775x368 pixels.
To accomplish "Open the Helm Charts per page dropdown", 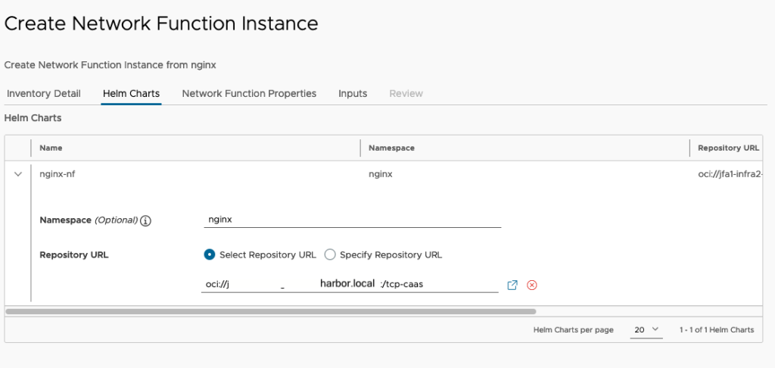I will [x=646, y=329].
